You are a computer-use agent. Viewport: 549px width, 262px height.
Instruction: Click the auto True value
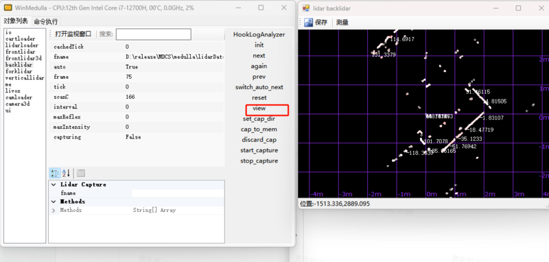(x=132, y=67)
